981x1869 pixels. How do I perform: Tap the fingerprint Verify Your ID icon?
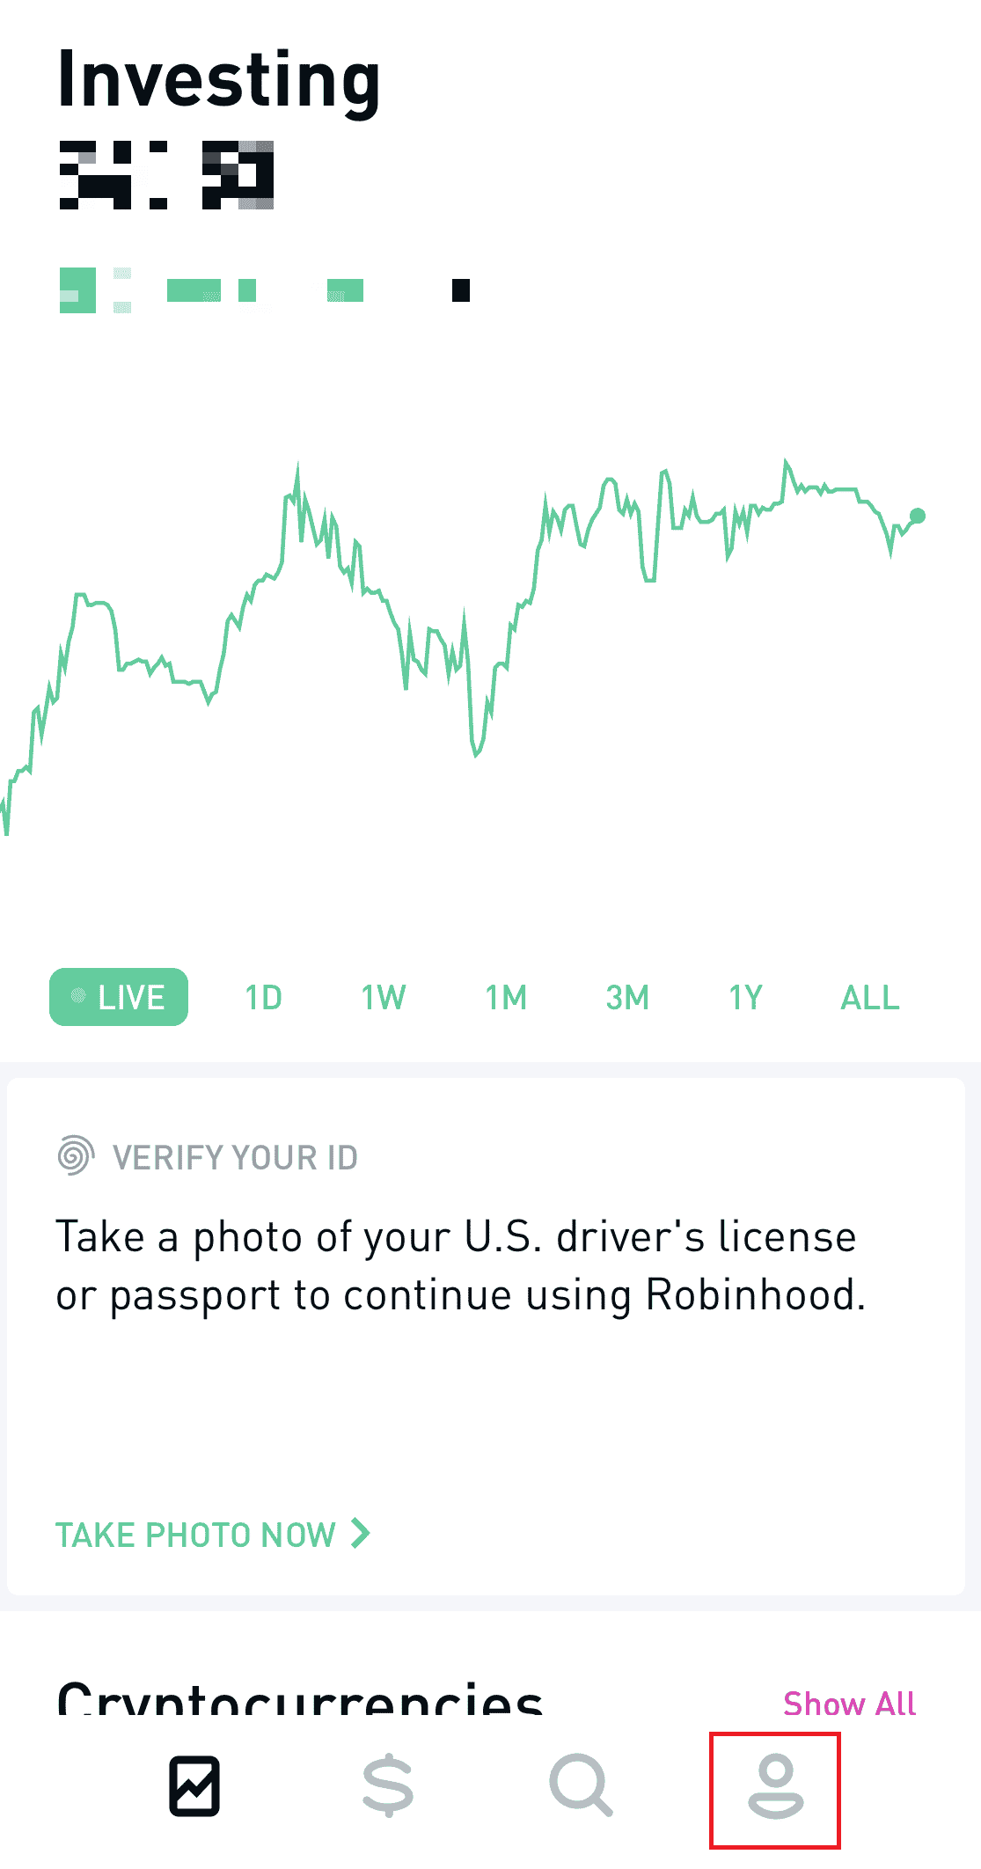point(76,1155)
